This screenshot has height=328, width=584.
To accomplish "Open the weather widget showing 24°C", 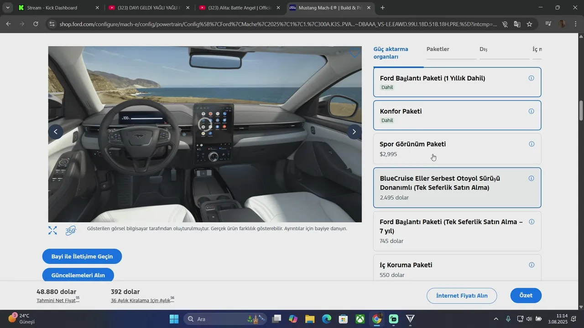I will tap(22, 319).
